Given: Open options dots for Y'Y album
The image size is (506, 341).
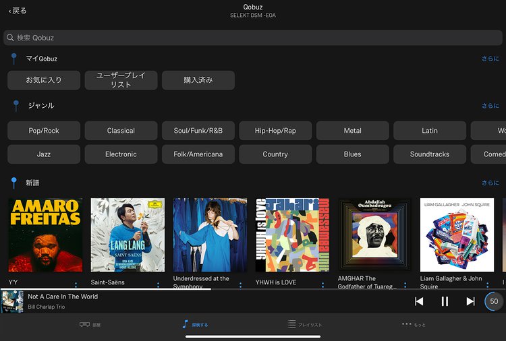Looking at the screenshot, I should point(76,285).
